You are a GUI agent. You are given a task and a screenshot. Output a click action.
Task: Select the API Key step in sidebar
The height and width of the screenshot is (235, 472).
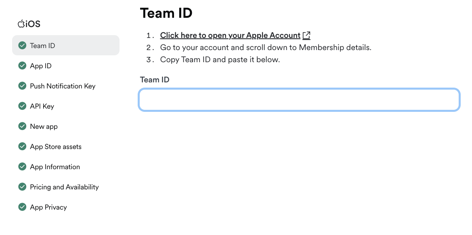pyautogui.click(x=42, y=106)
